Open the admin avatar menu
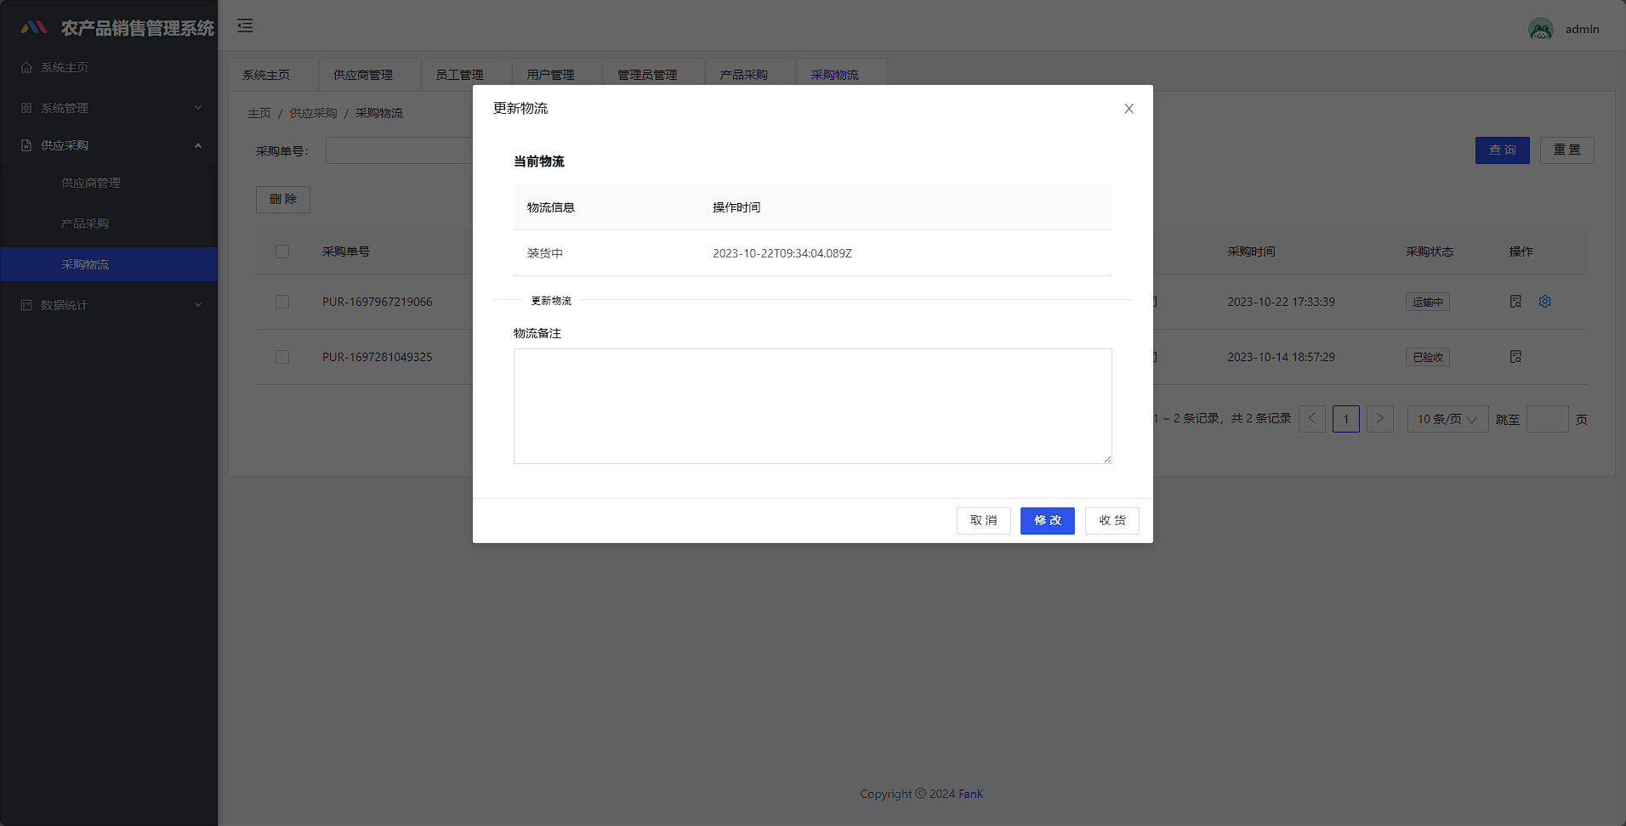Image resolution: width=1626 pixels, height=826 pixels. [1540, 29]
